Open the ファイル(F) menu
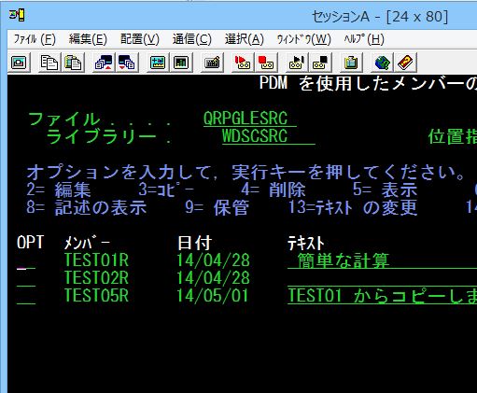The width and height of the screenshot is (477, 393). (35, 39)
